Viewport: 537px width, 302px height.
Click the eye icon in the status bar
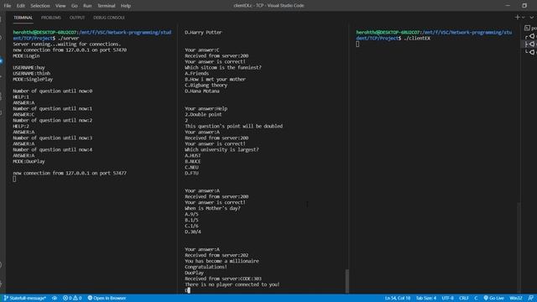[x=55, y=299]
